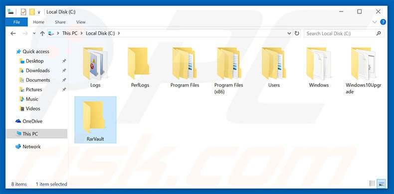
Task: Open the File menu
Action: point(16,22)
